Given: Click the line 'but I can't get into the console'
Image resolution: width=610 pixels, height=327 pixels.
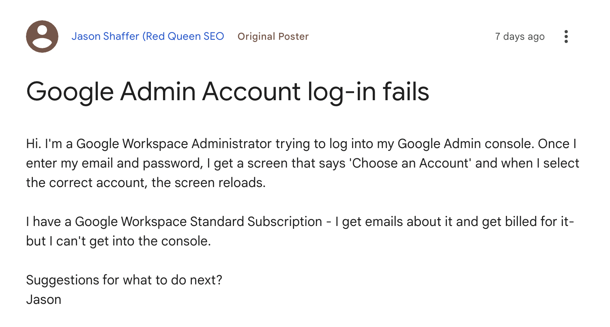Looking at the screenshot, I should click(x=118, y=241).
